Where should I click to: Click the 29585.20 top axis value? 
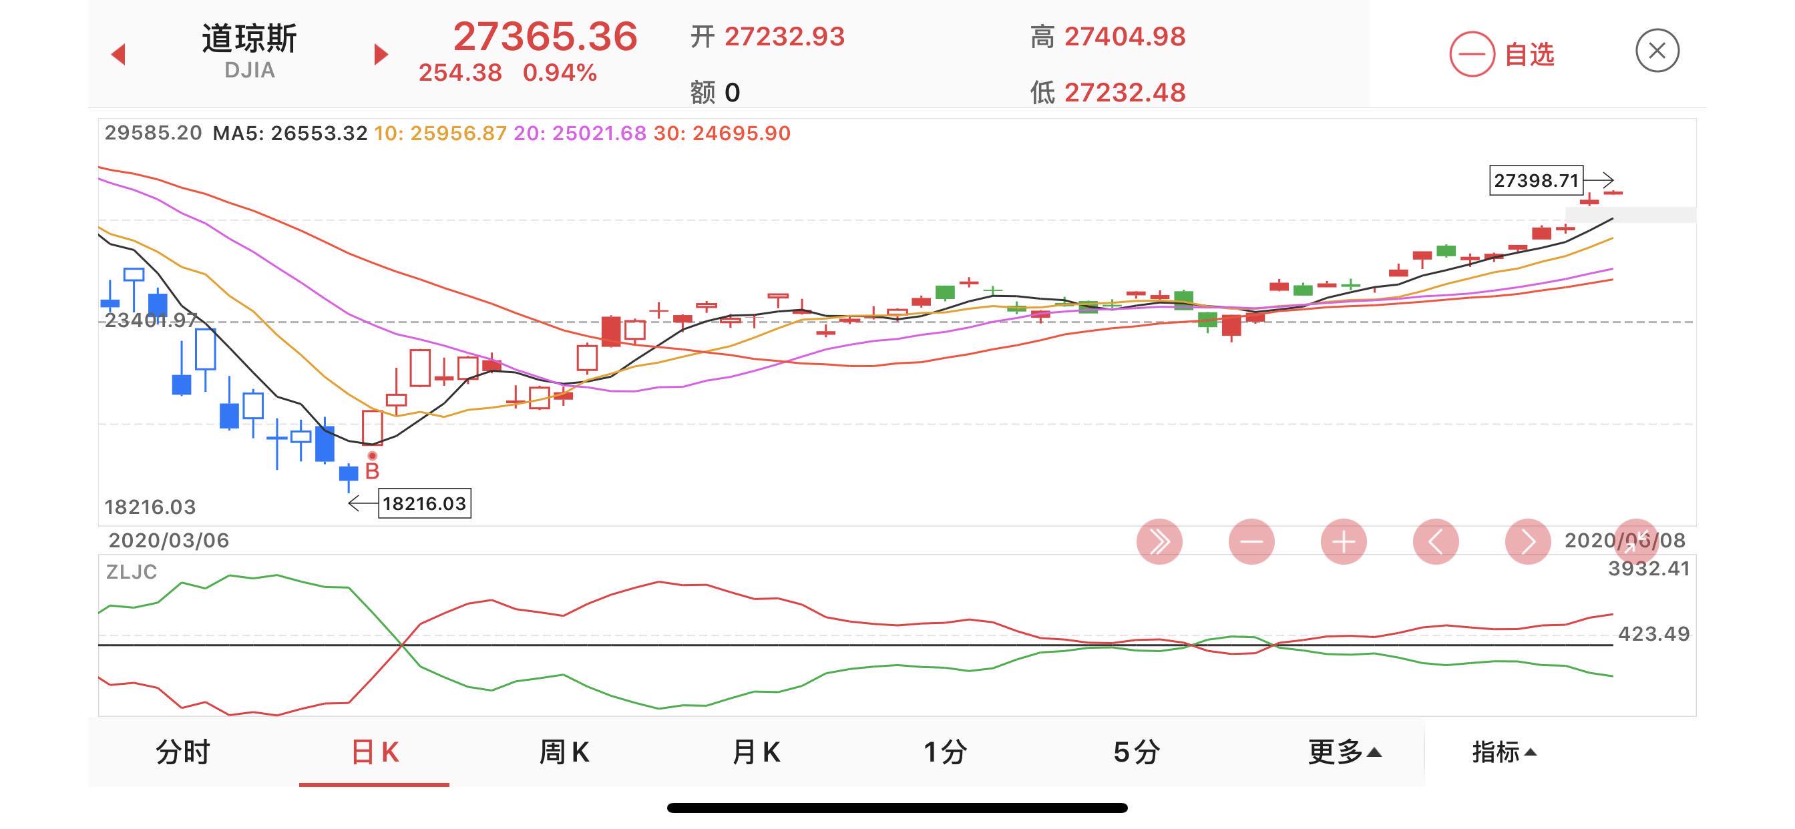154,132
